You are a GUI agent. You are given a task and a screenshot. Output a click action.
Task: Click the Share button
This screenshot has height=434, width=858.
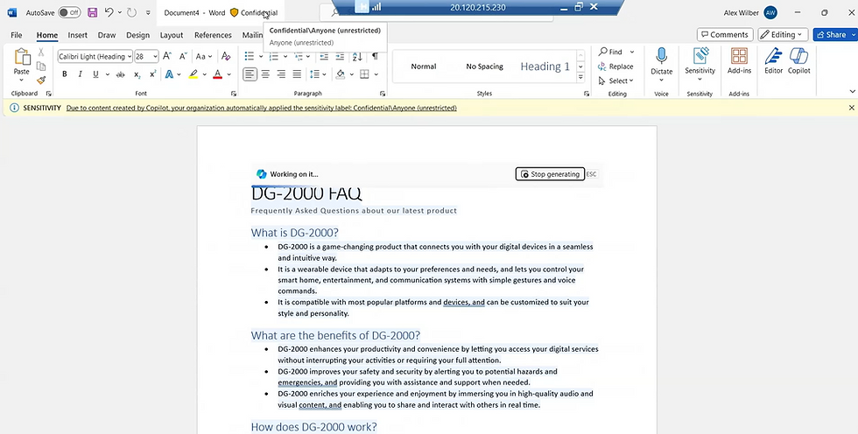click(x=835, y=34)
